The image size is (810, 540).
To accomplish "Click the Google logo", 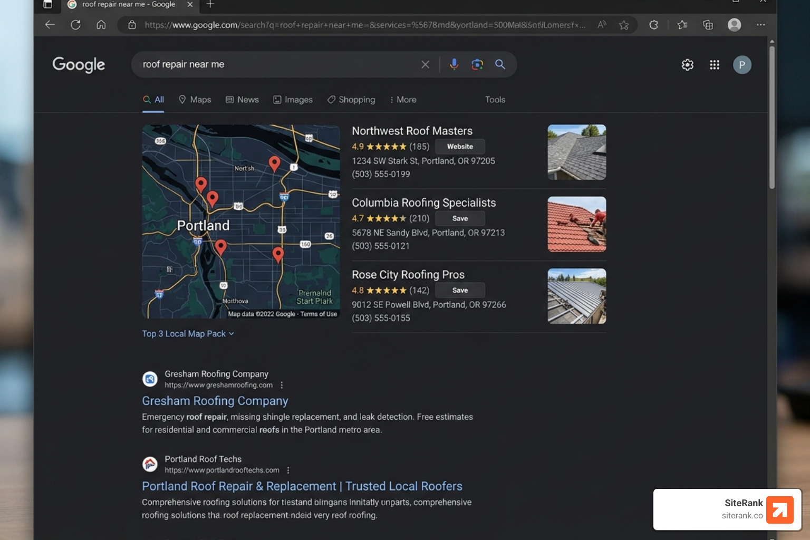I will click(x=79, y=65).
